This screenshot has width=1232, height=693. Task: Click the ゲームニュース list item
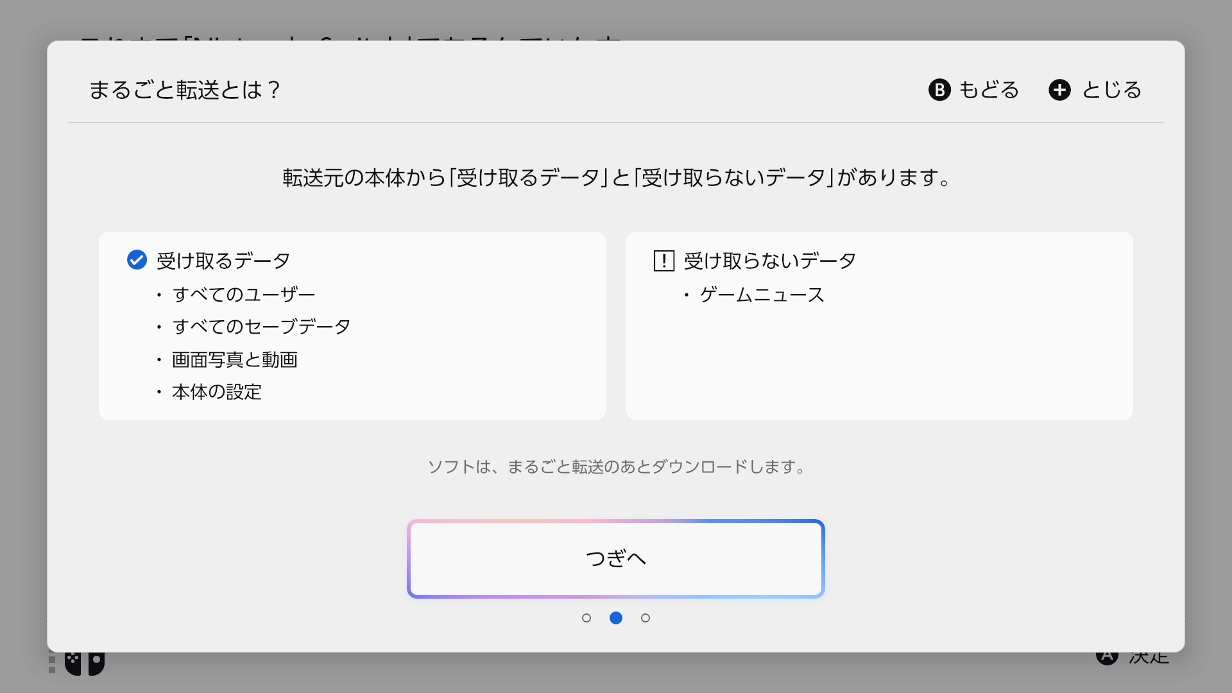(762, 295)
